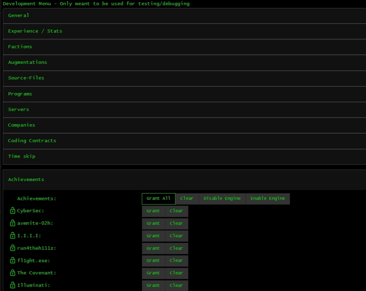Click the 'avmnite-02h:' row label
Image resolution: width=366 pixels, height=291 pixels.
(x=35, y=223)
